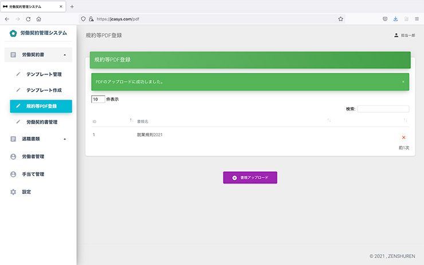Click the pencil icon beside テンプレート管理
This screenshot has width=424, height=265.
pyautogui.click(x=18, y=74)
